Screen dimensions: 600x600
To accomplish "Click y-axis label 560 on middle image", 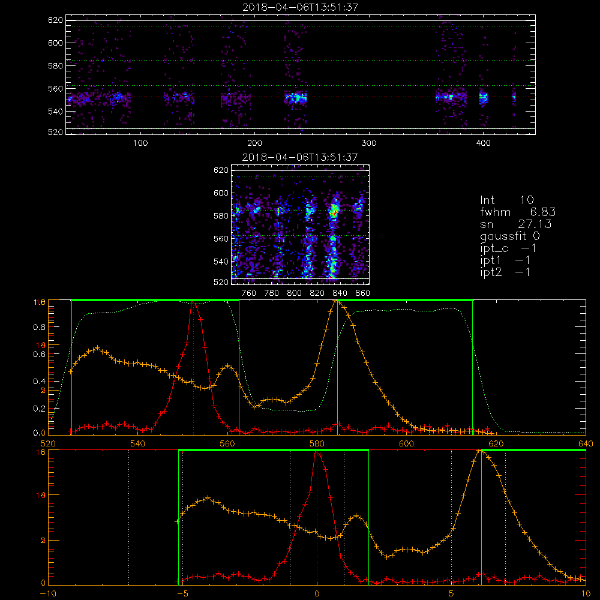I will point(221,239).
